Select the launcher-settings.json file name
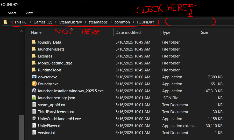 [x=56, y=98]
